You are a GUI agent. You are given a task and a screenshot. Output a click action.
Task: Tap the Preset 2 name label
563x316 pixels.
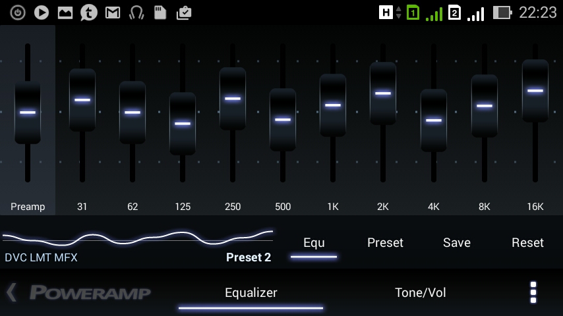coord(249,257)
